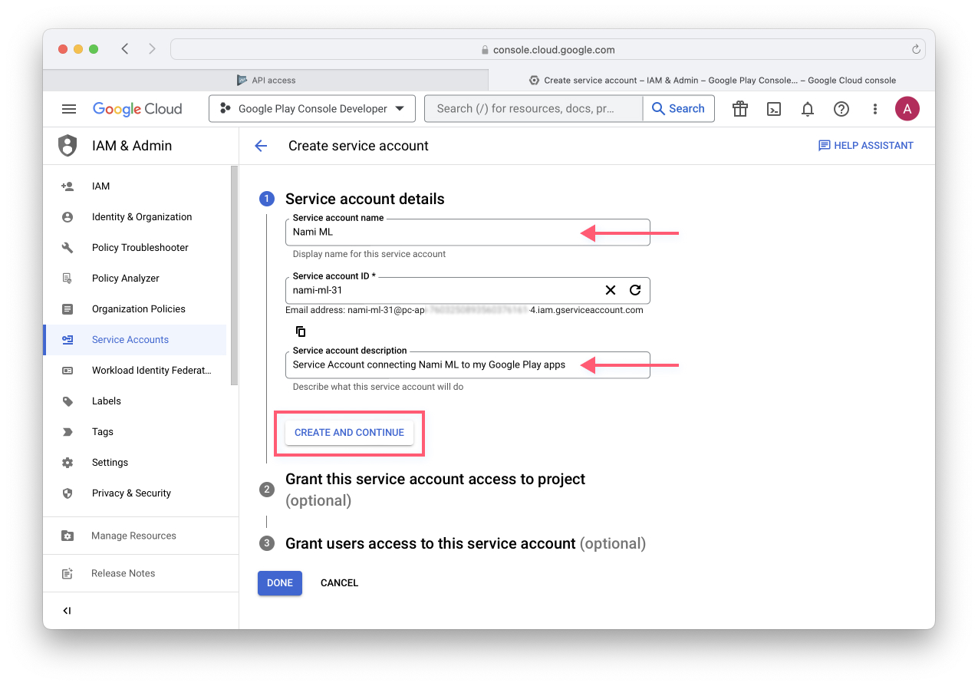
Task: Collapse the sidebar with the arrow icon
Action: (67, 611)
